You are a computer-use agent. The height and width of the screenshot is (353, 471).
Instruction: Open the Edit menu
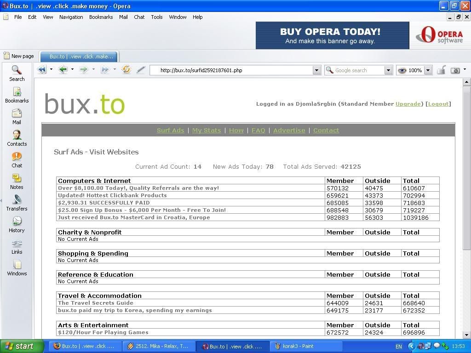[x=32, y=17]
